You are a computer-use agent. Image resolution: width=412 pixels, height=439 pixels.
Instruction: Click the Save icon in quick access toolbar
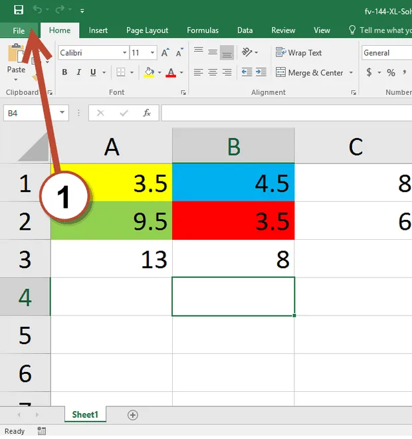coord(19,10)
